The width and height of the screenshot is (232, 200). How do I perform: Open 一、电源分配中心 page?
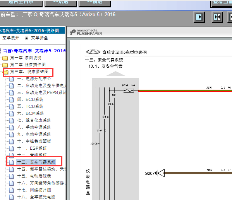(x=34, y=79)
